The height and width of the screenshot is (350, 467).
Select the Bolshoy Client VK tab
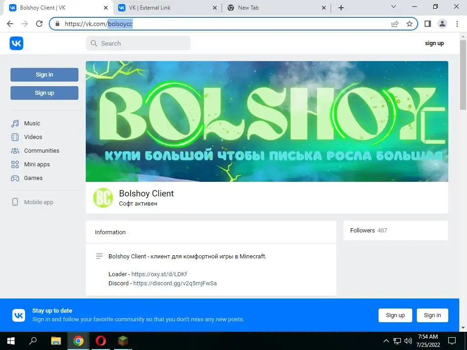pyautogui.click(x=58, y=8)
